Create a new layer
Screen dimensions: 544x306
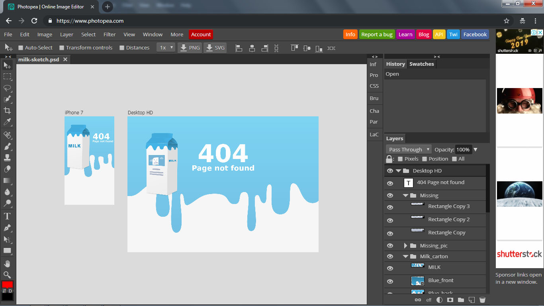tap(472, 300)
